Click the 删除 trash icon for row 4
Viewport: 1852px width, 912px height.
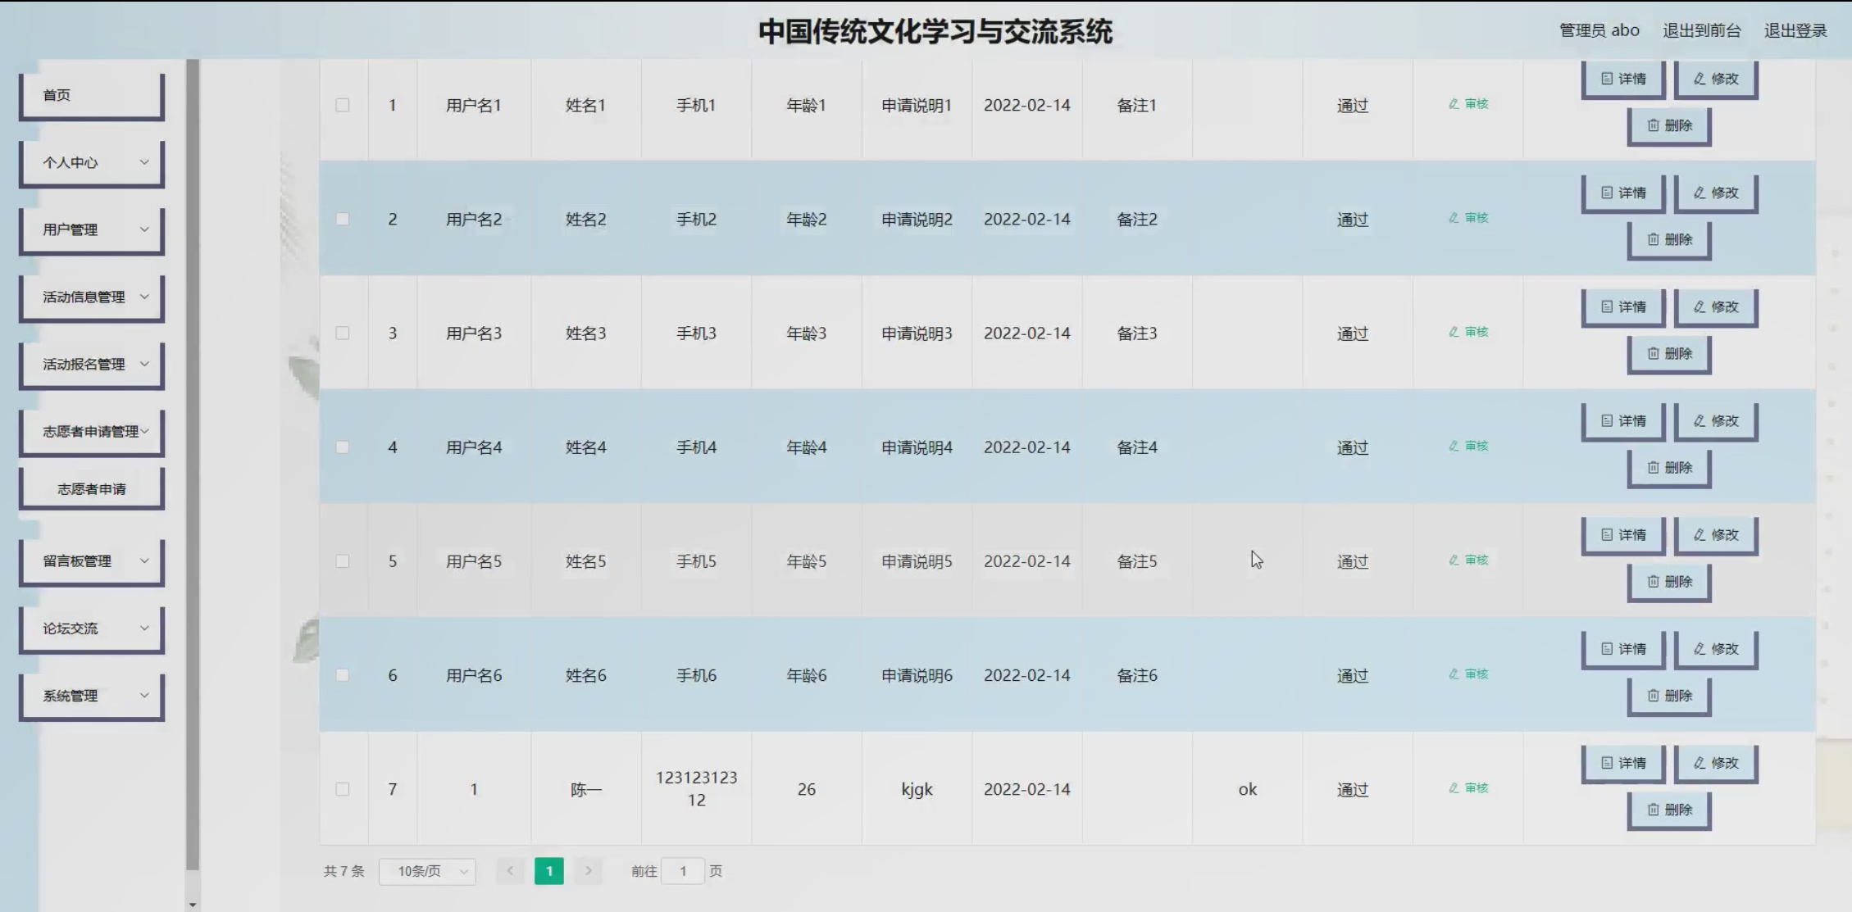[1654, 468]
